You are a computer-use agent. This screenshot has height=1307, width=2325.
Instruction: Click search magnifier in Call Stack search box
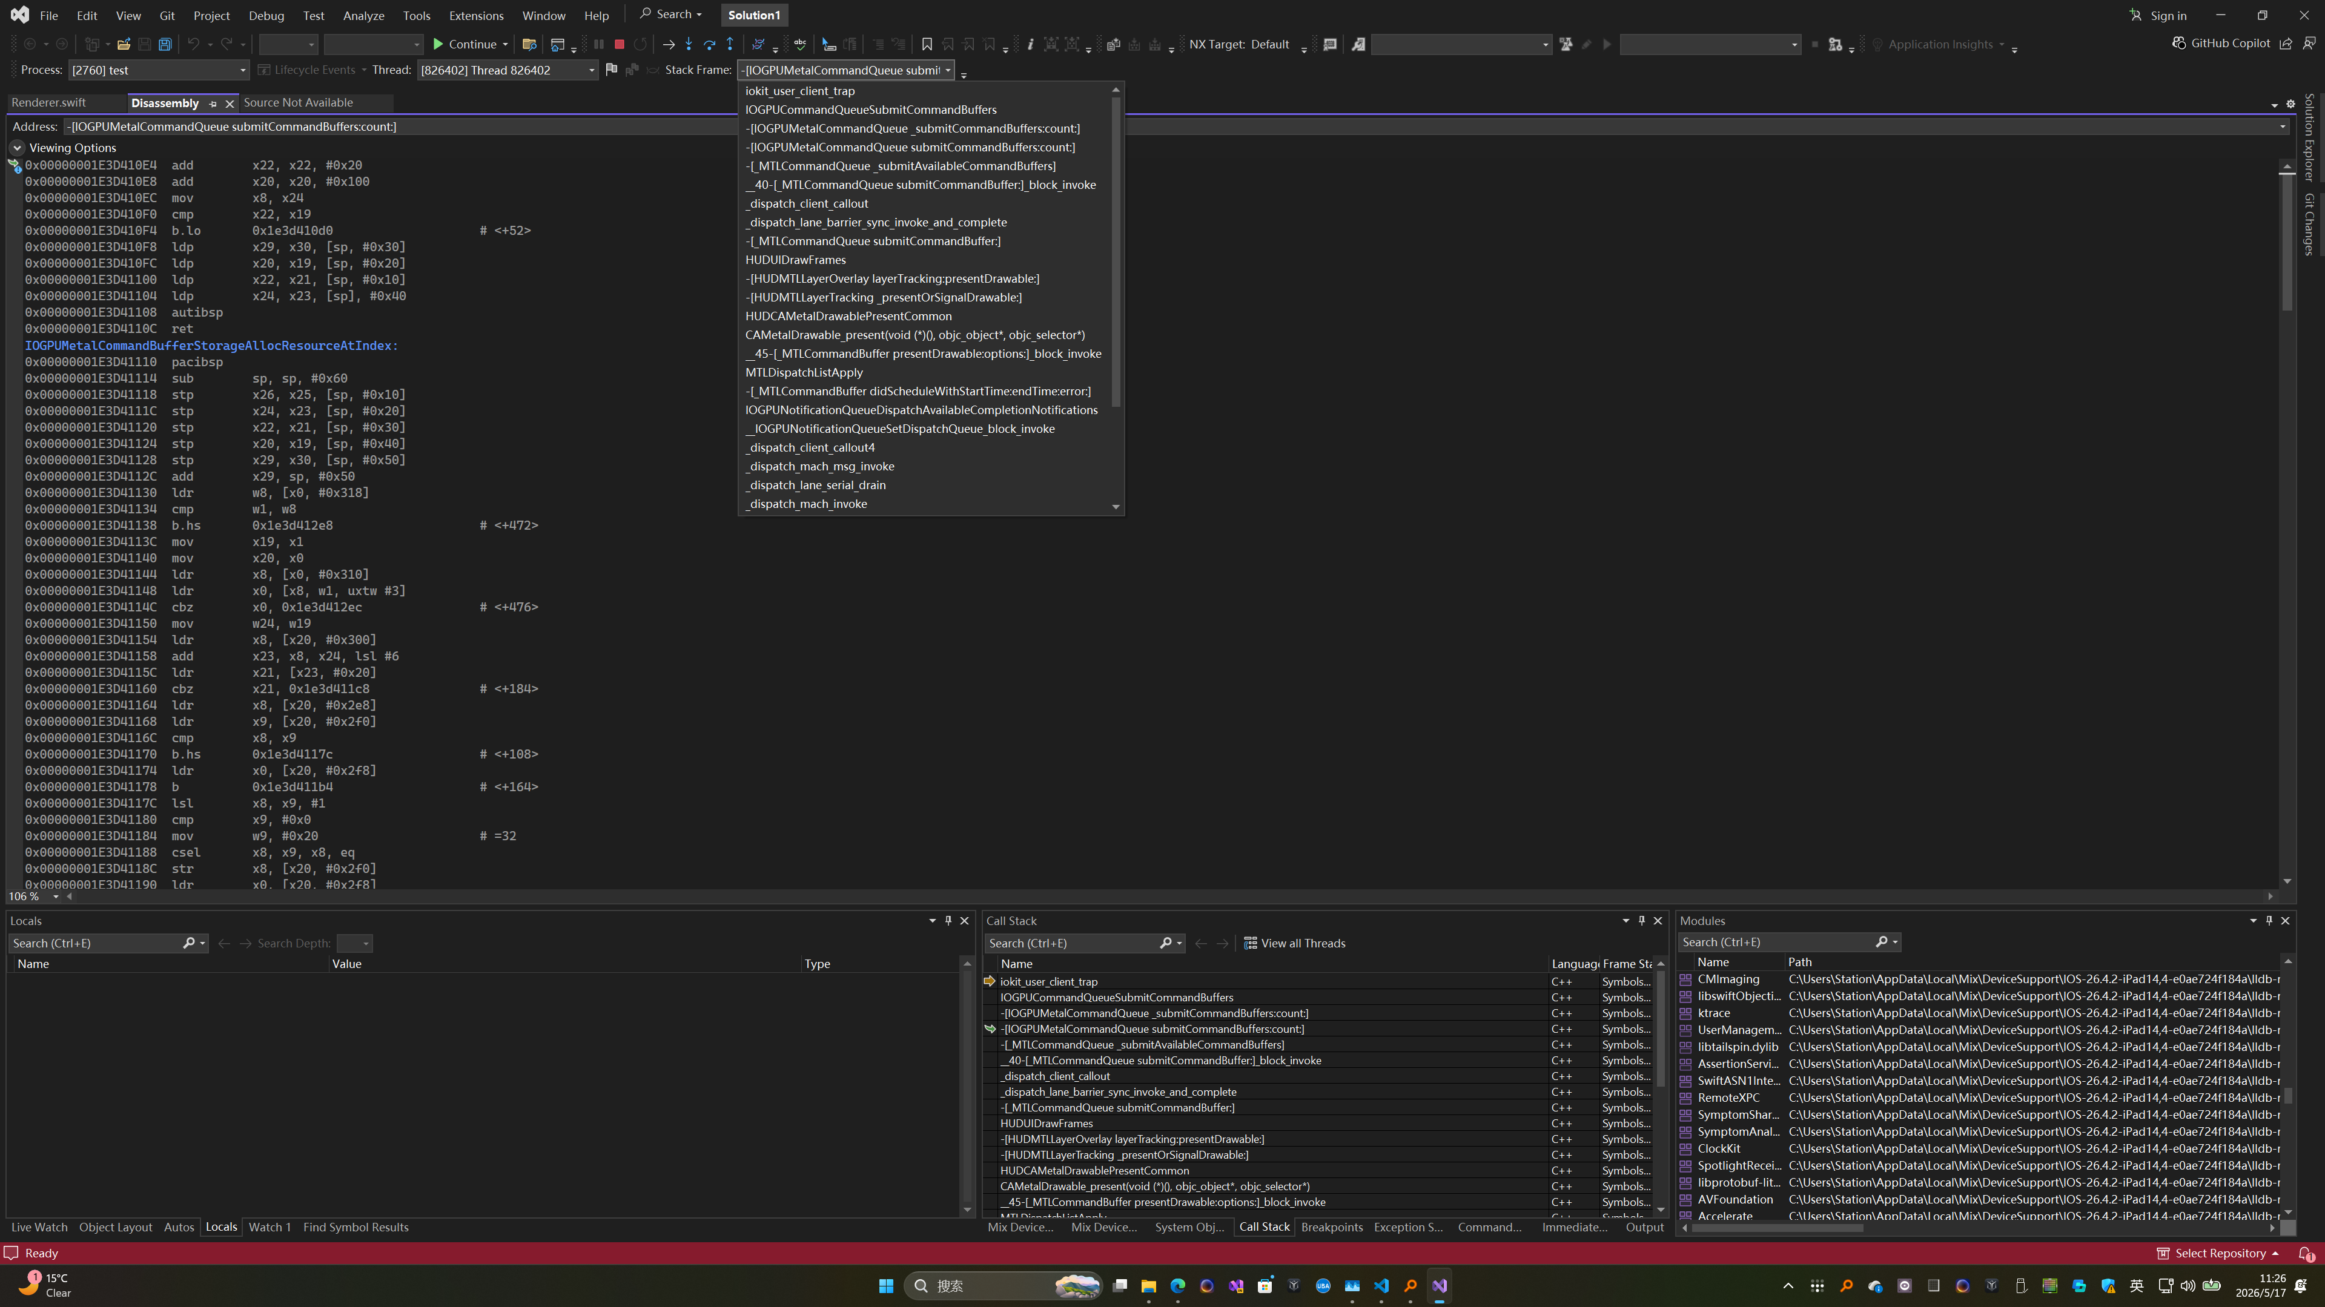[1165, 943]
